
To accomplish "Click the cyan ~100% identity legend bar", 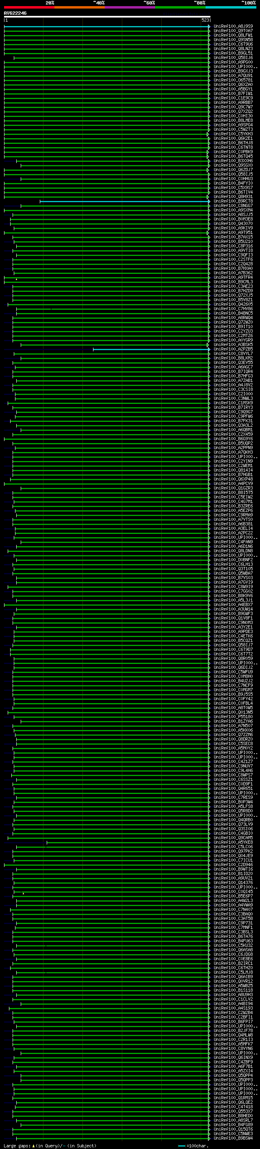I will coord(231,8).
